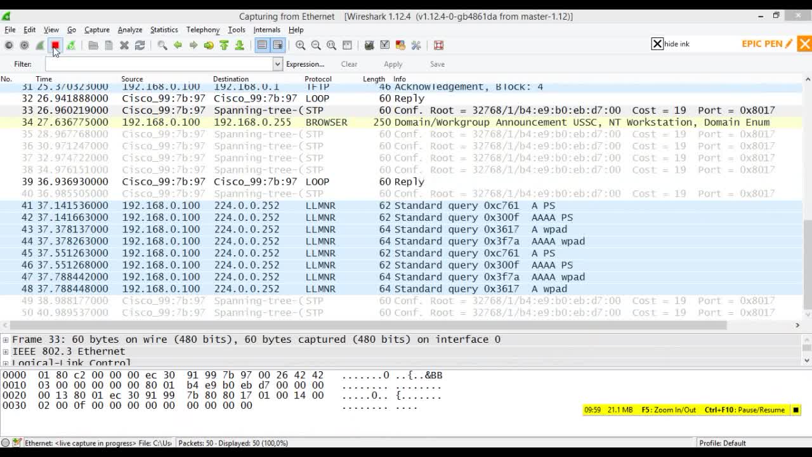Open the display filter dropdown arrow

tap(277, 64)
